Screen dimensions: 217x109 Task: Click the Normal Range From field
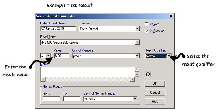51,99
